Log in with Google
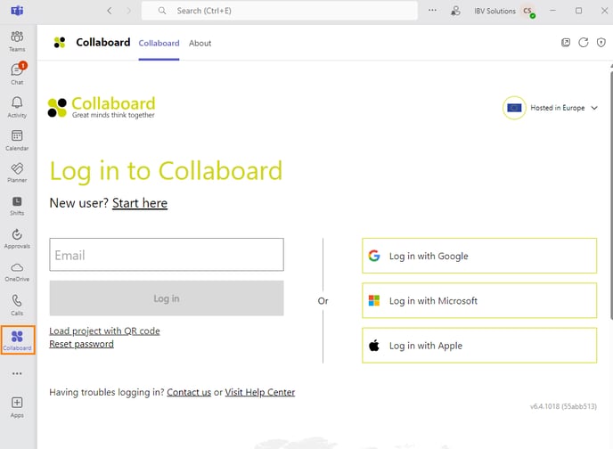 click(x=479, y=256)
